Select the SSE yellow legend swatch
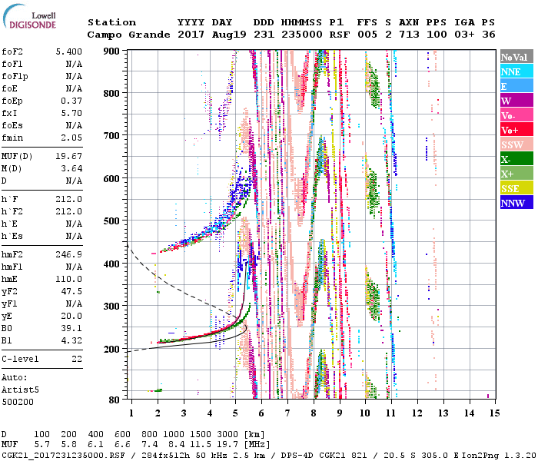The width and height of the screenshot is (538, 461). 516,188
